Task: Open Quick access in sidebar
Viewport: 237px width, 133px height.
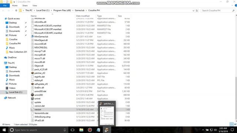Action: point(14,18)
